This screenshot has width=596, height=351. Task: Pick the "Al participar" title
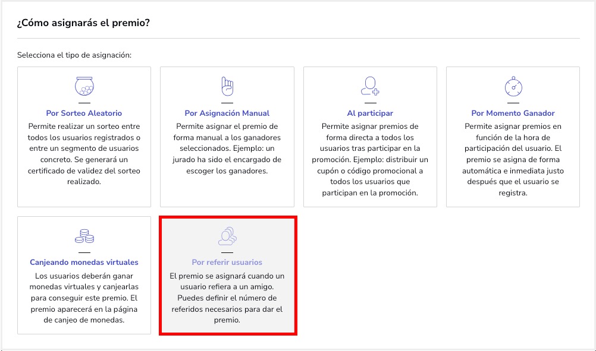[x=370, y=113]
